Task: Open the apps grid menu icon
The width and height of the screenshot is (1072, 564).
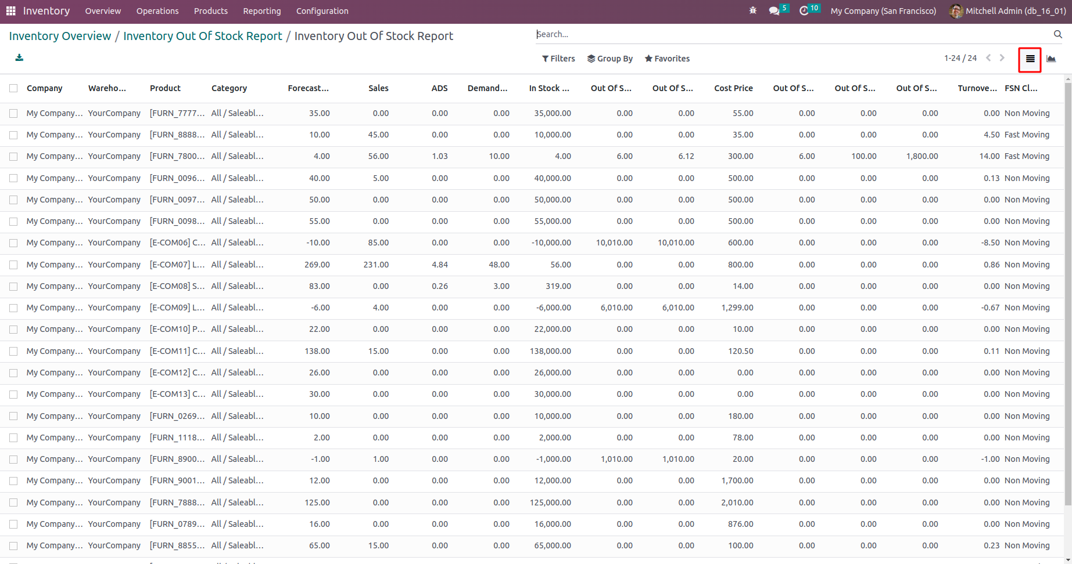Action: 10,11
